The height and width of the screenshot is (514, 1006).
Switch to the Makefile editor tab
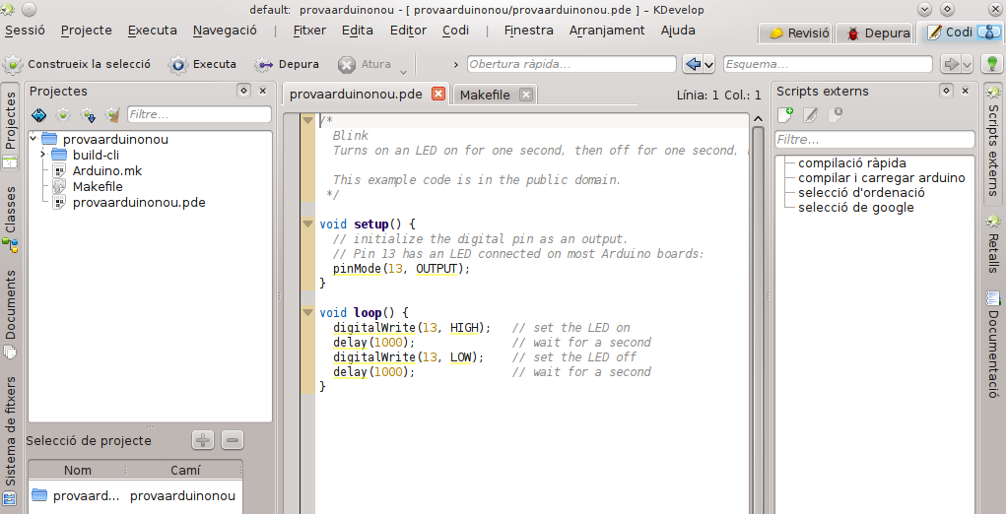[x=485, y=95]
